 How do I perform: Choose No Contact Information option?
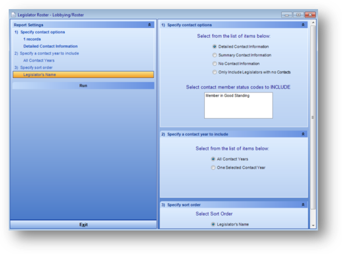coord(215,63)
